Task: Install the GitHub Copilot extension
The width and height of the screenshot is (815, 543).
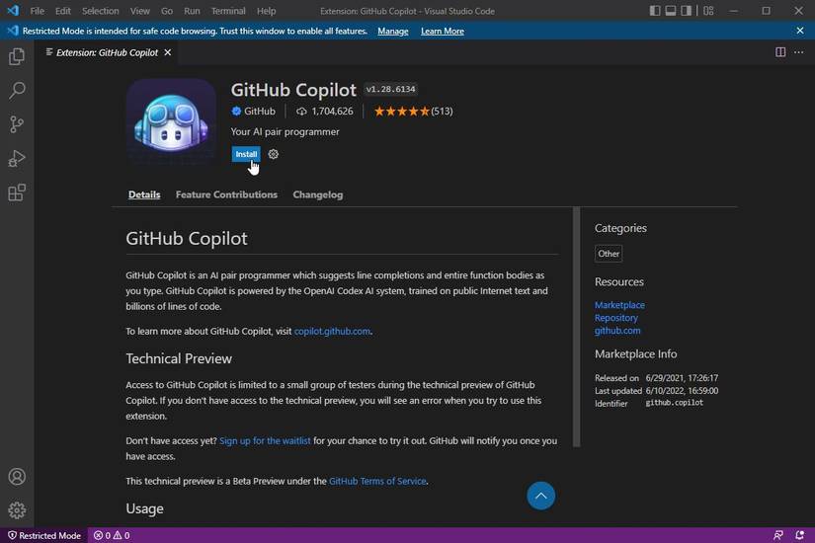Action: 246,154
